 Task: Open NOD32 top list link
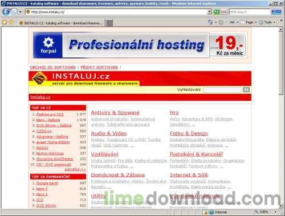click(x=42, y=148)
